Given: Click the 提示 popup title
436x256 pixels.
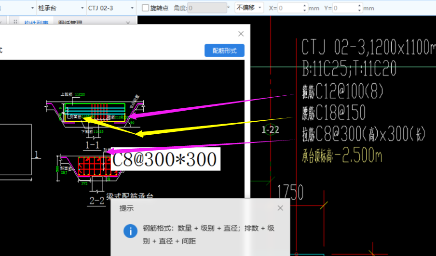Looking at the screenshot, I should [x=126, y=208].
